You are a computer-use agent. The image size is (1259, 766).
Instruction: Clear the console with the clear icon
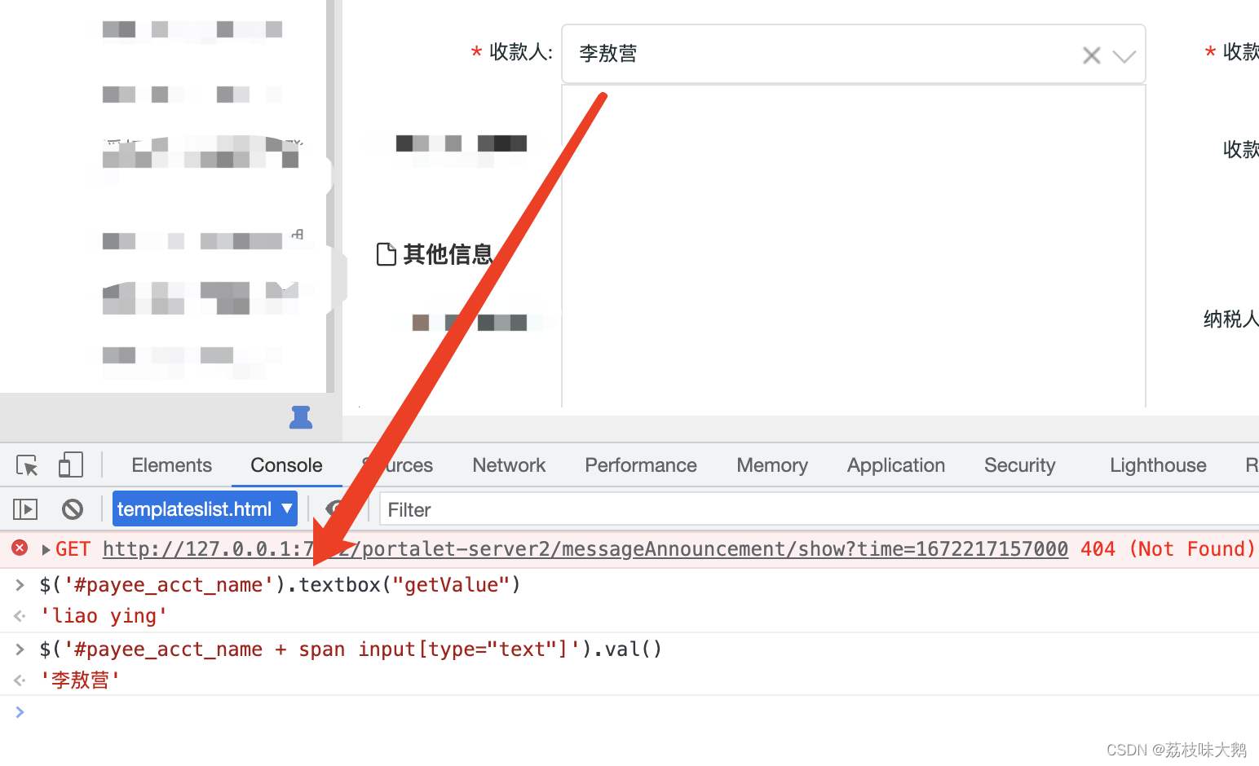(x=72, y=508)
